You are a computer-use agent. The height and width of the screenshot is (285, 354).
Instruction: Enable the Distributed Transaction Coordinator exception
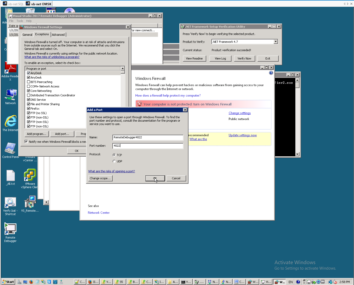[29, 95]
